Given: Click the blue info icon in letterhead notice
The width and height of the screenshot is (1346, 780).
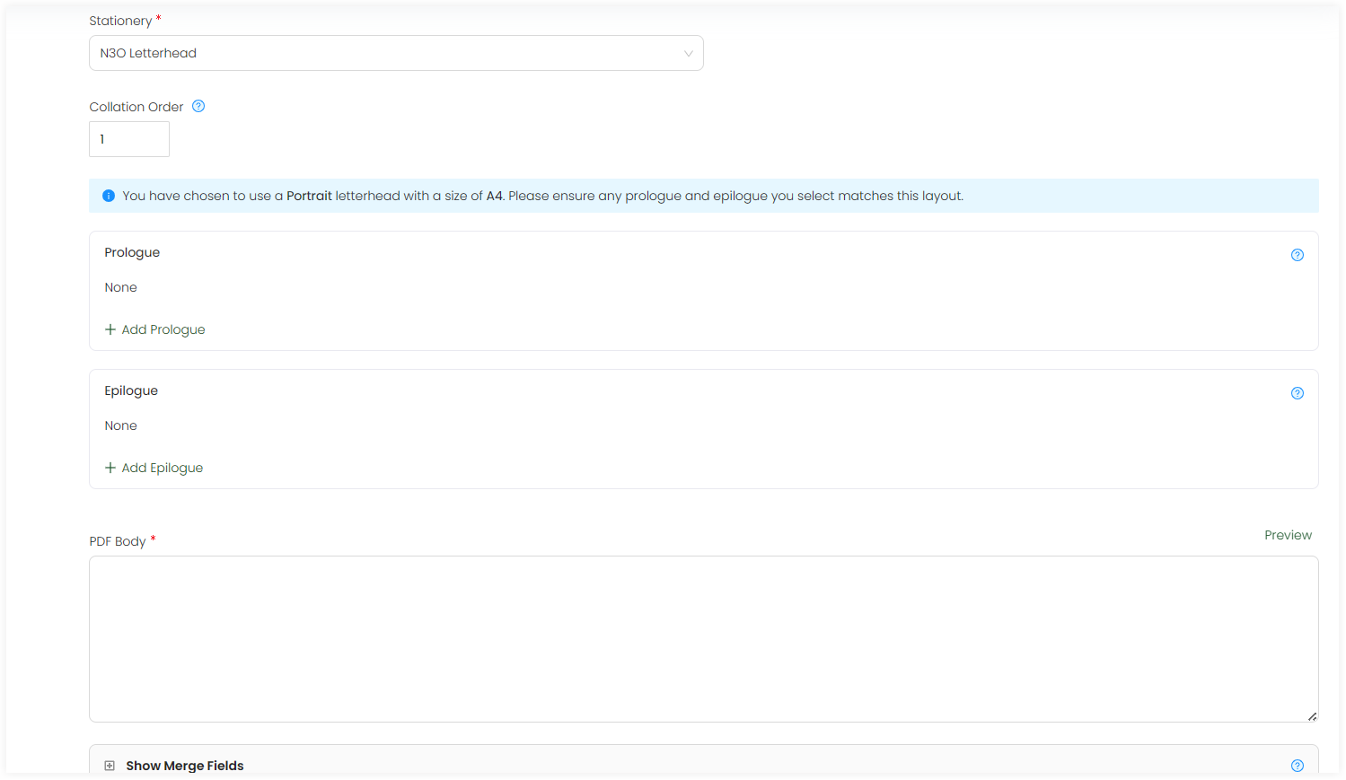Looking at the screenshot, I should click(109, 196).
